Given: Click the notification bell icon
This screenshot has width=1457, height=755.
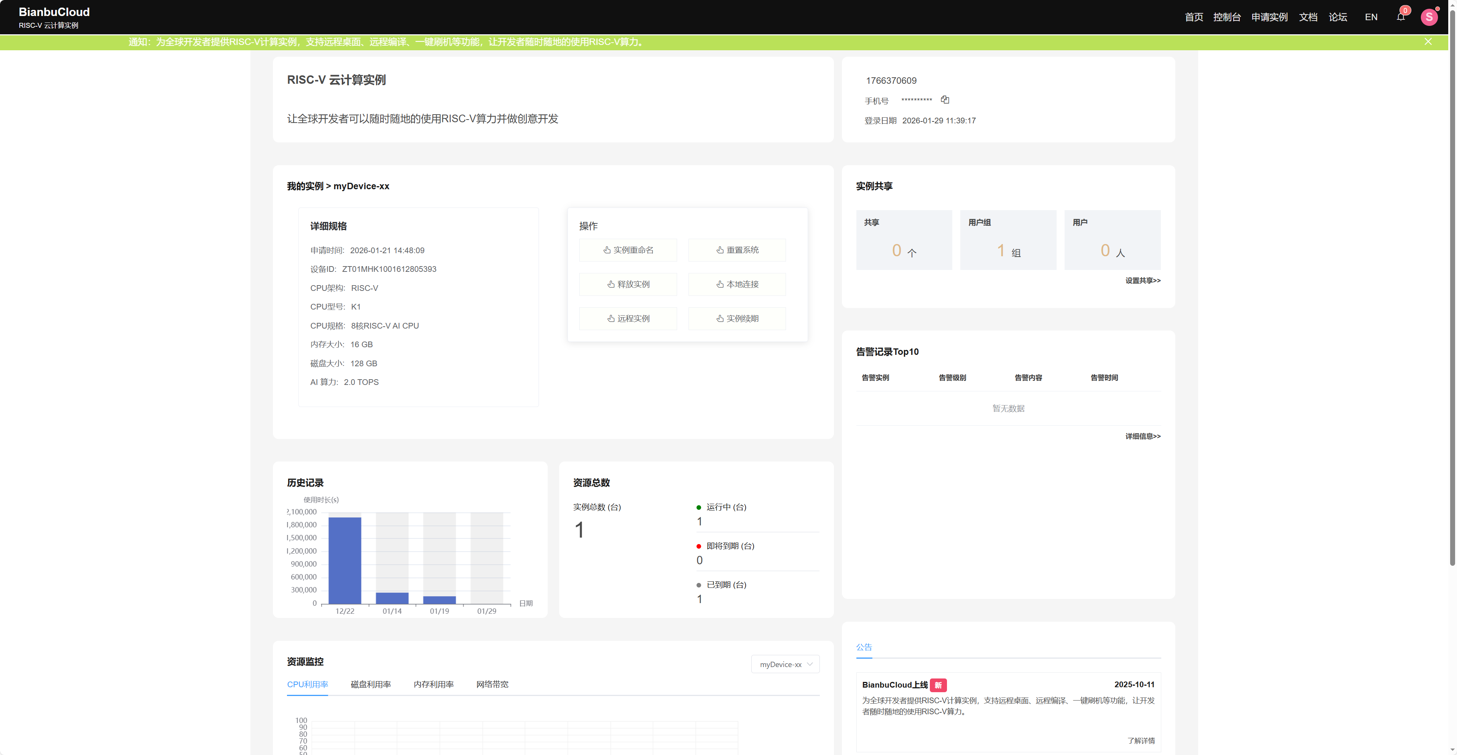Looking at the screenshot, I should (x=1400, y=17).
